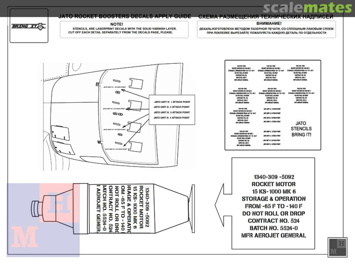Click the 'ВНИМАНИЕ!' notice box
The height and width of the screenshot is (264, 355).
pos(266,29)
